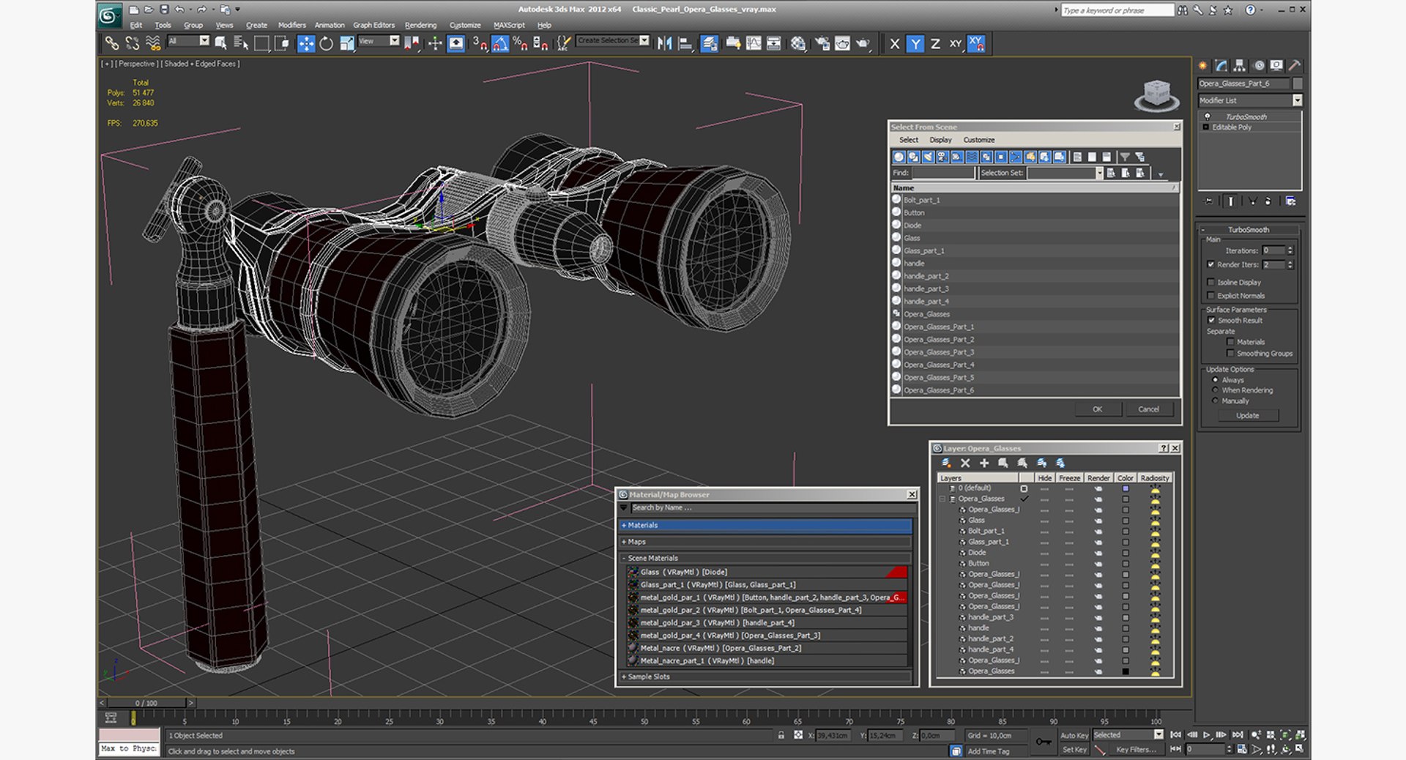1406x760 pixels.
Task: Click OK in Select From Scene dialog
Action: pos(1096,409)
